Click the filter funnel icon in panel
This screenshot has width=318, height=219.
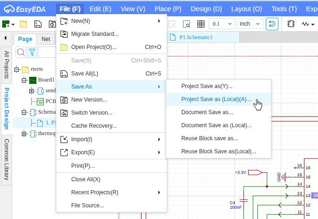(x=32, y=52)
